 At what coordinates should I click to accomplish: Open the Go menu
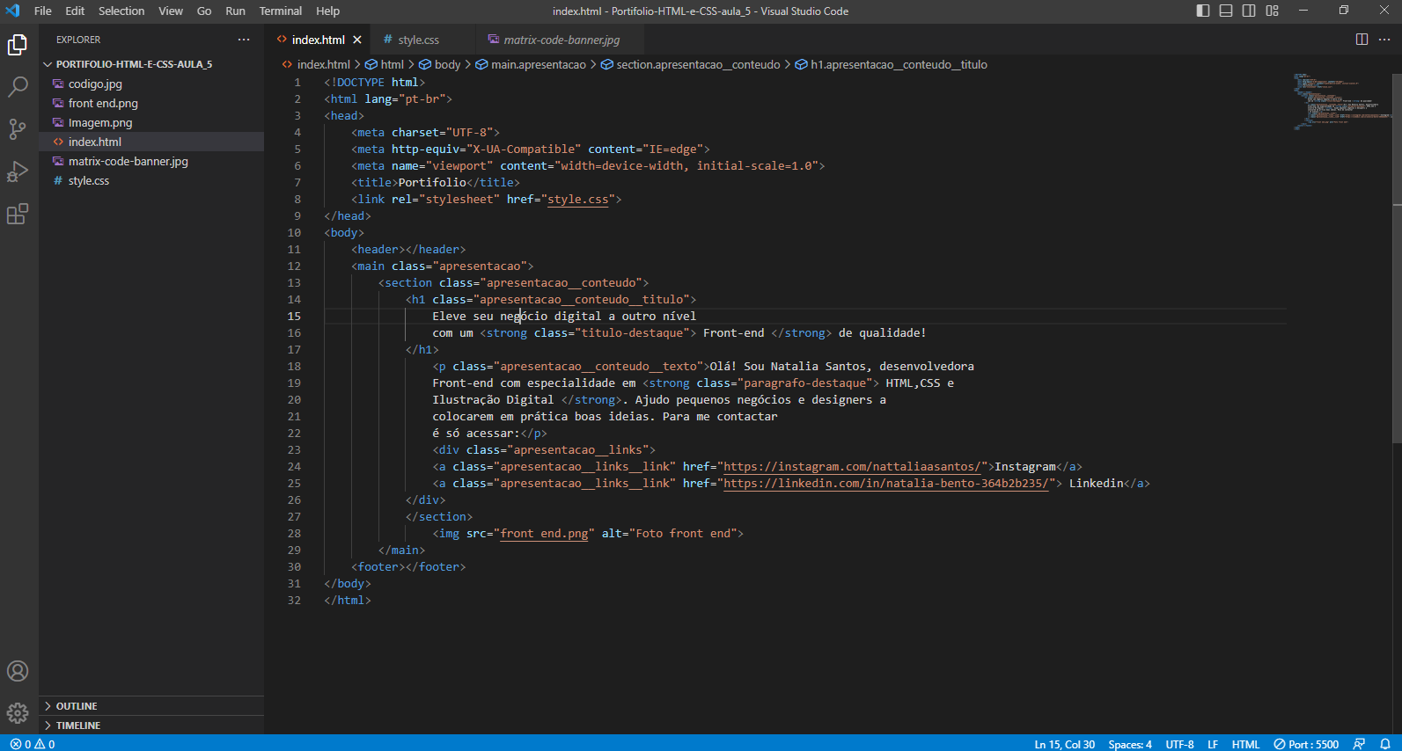click(x=204, y=11)
